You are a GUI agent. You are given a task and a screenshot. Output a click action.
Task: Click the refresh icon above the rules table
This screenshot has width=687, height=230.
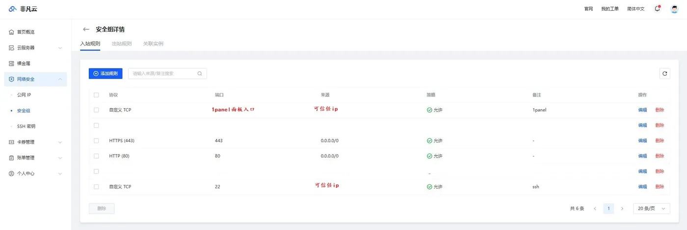pyautogui.click(x=664, y=73)
